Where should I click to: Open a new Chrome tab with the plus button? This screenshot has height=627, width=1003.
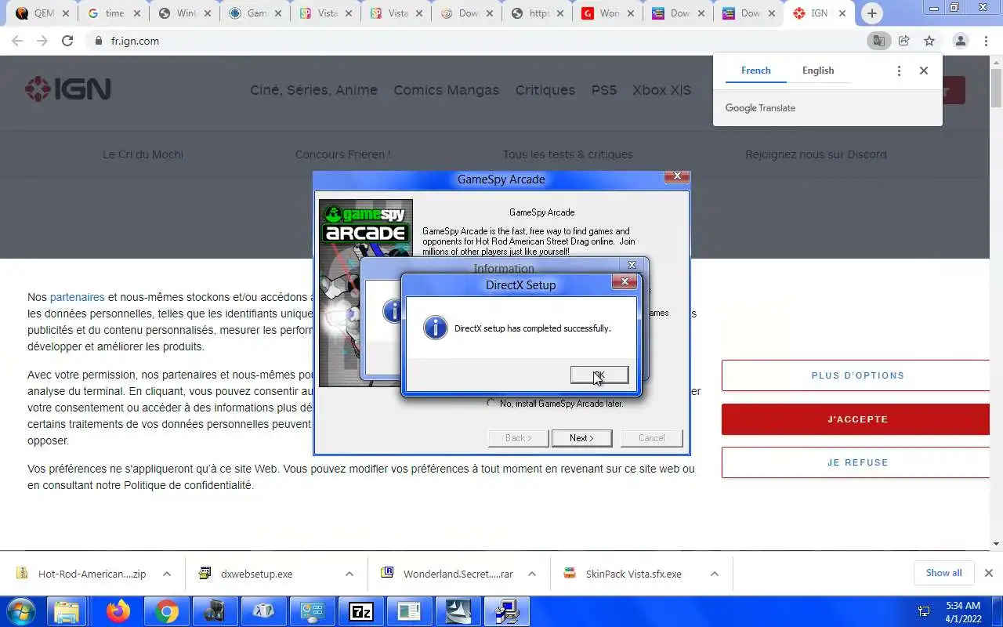[871, 13]
